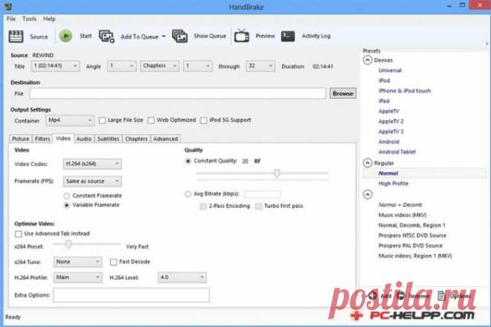Check Use Advanced Tab instead

click(x=19, y=234)
